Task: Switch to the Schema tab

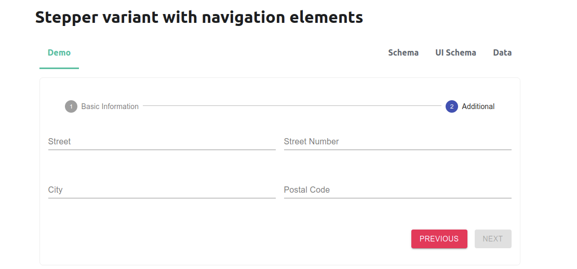Action: click(x=404, y=52)
